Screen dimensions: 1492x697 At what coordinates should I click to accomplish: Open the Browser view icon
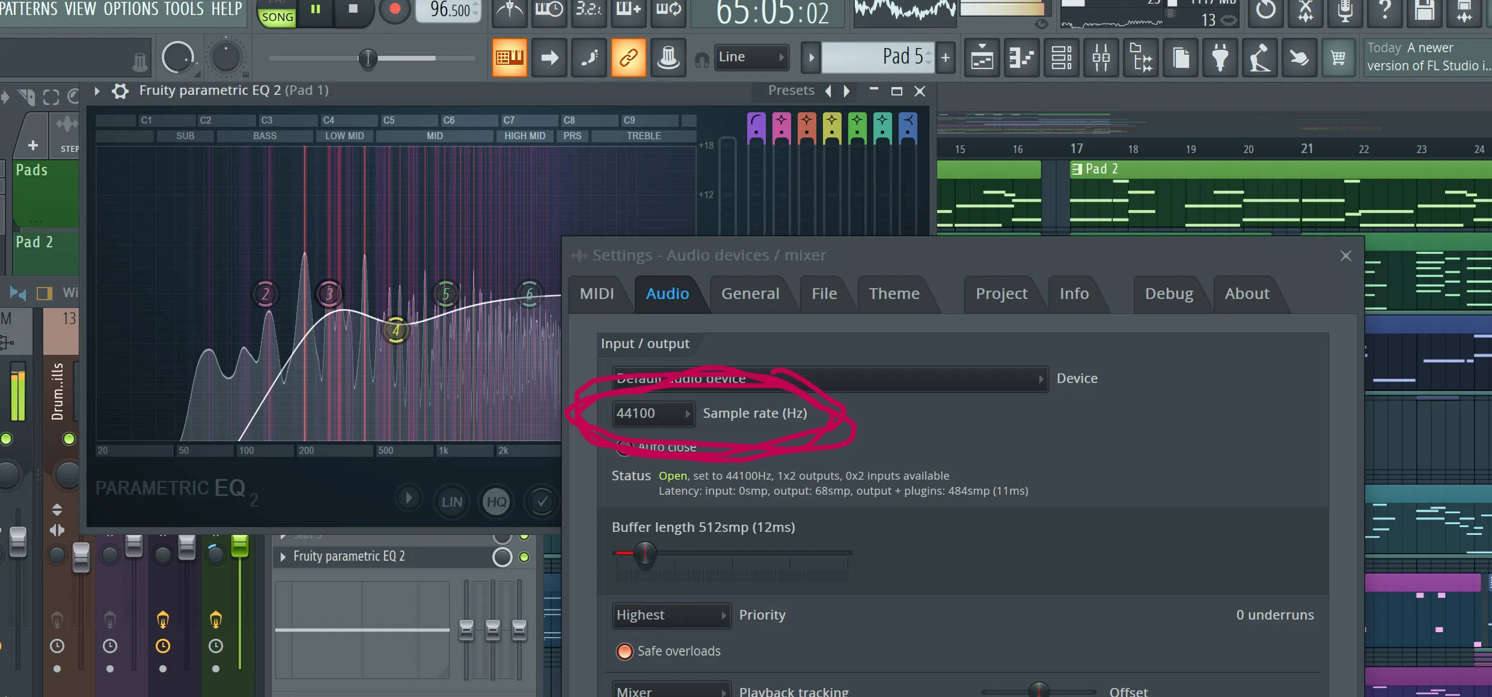pos(1140,58)
